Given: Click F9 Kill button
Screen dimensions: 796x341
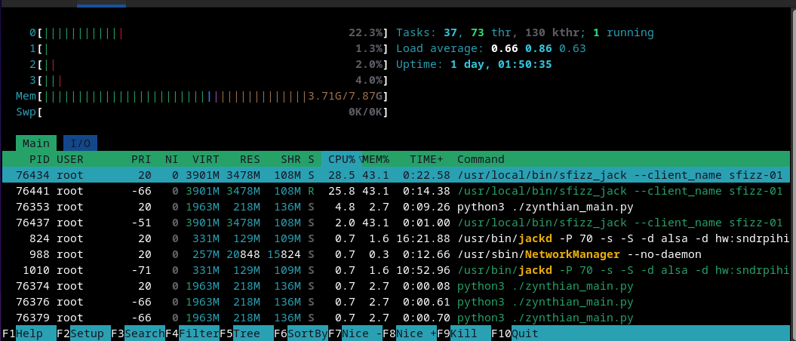Looking at the screenshot, I should pyautogui.click(x=463, y=333).
